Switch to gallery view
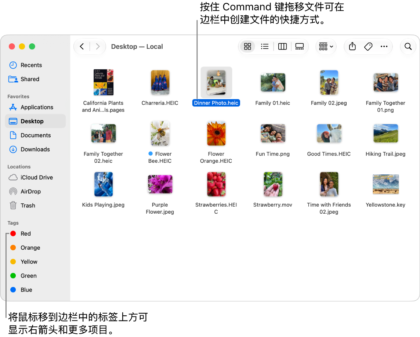 [x=300, y=47]
